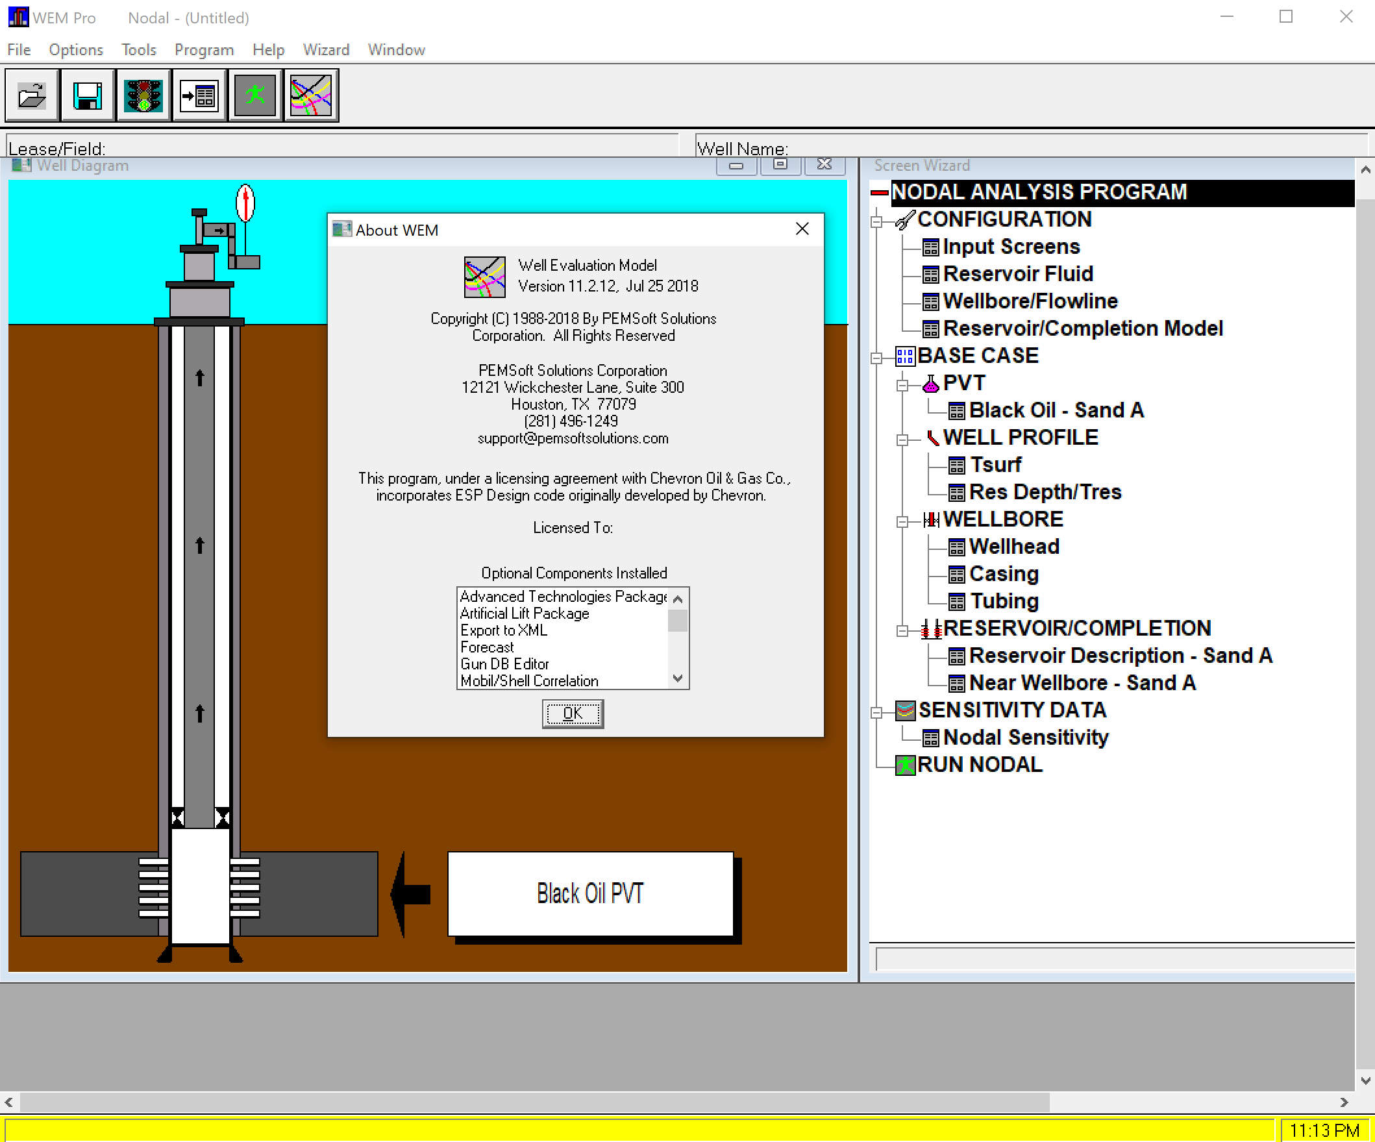The height and width of the screenshot is (1142, 1375).
Task: Click the traffic light toolbar icon
Action: tap(143, 96)
